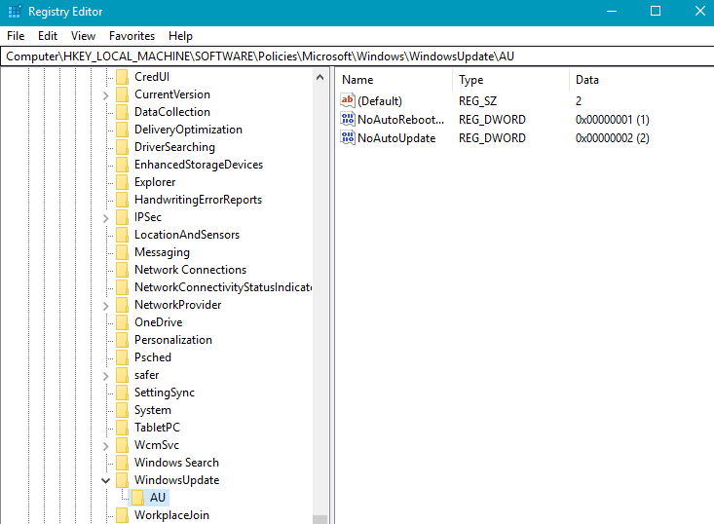Screen dimensions: 714x524
Task: Open the File menu
Action: pyautogui.click(x=16, y=35)
